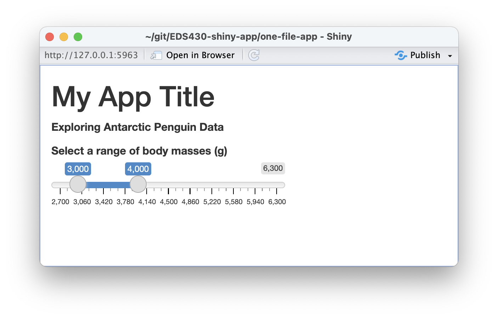Screen dimensions: 498x319
Task: Click the Open in Browser label
Action: click(x=200, y=55)
